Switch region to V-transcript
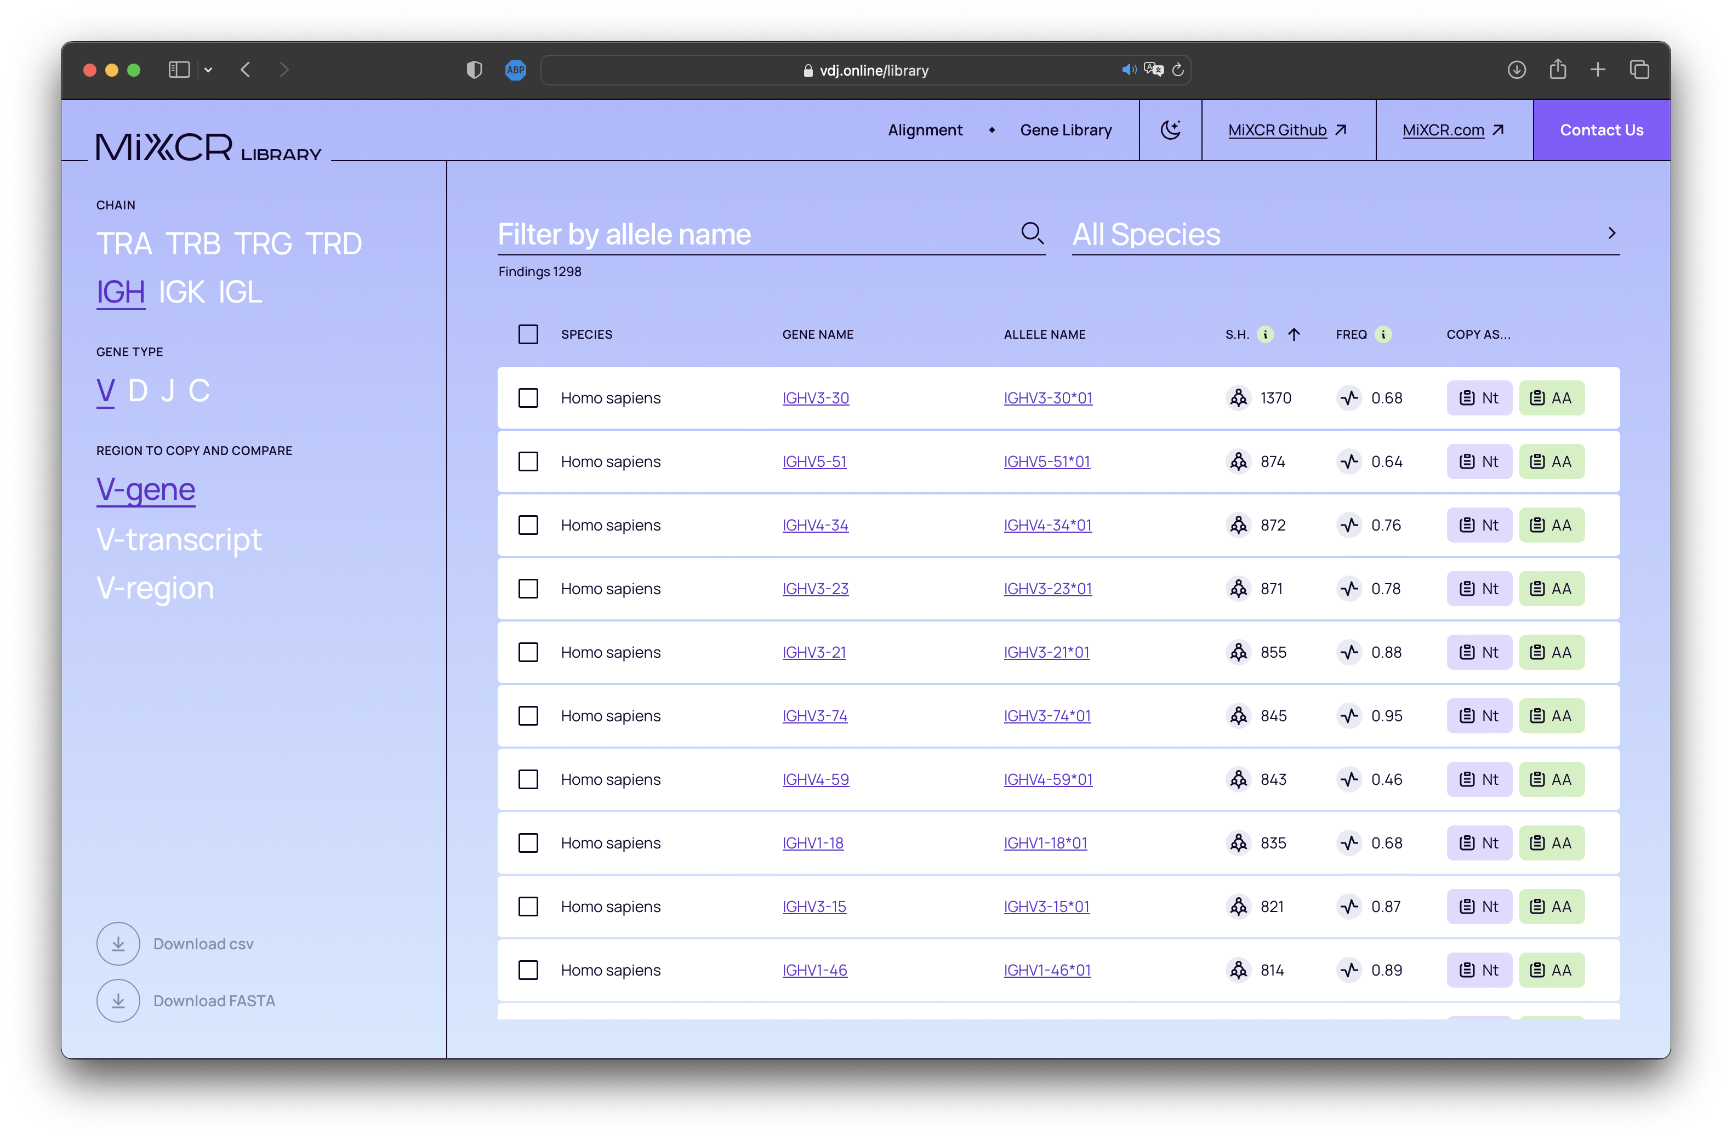 (x=179, y=540)
